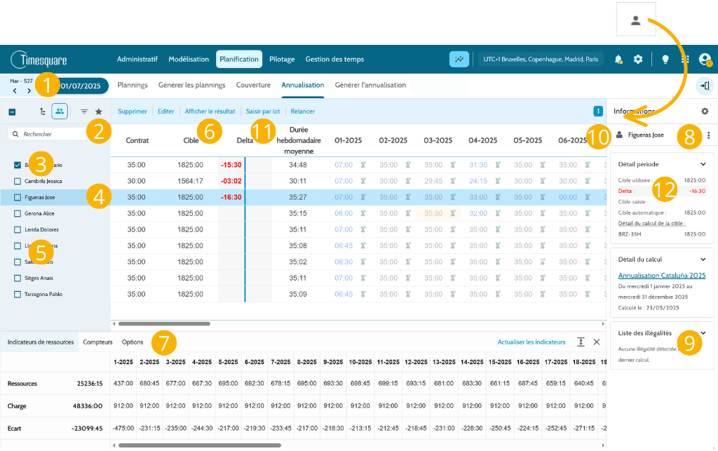Switch to the Générer les plannings tab

click(192, 85)
